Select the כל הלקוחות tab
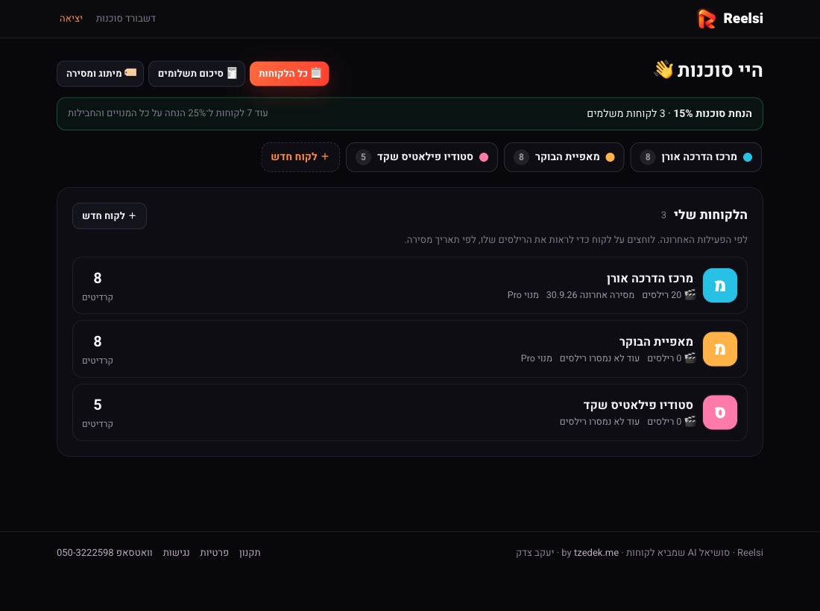 289,74
